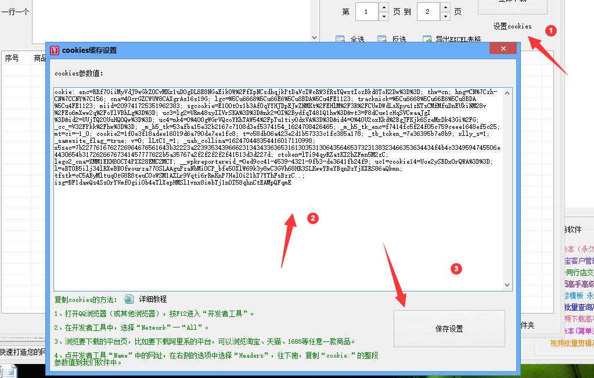The width and height of the screenshot is (594, 378).
Task: Click the text area's vertical scrollbar
Action: pos(507,186)
